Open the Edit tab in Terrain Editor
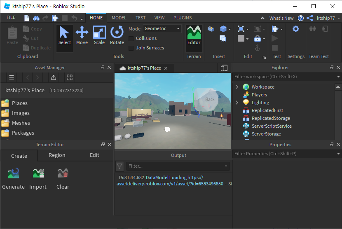 click(x=94, y=155)
